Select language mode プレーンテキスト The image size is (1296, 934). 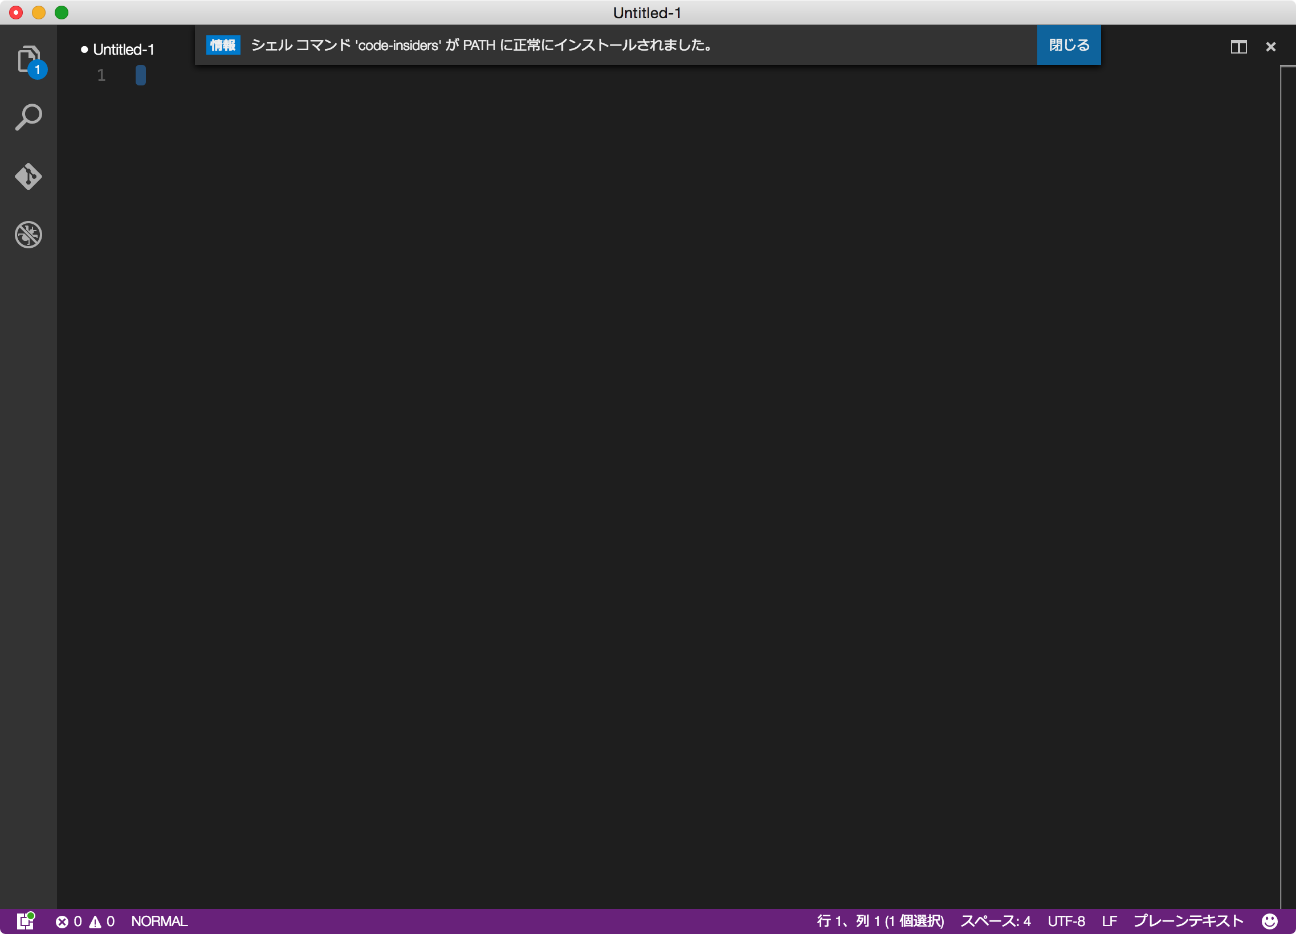[1189, 921]
